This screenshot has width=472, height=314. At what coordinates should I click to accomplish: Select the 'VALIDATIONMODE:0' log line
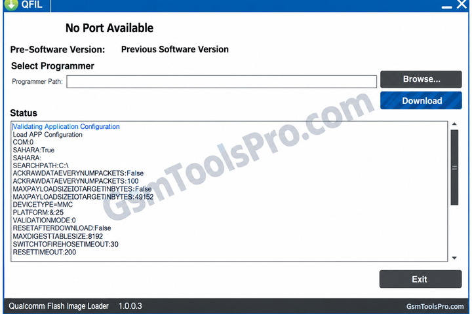45,220
